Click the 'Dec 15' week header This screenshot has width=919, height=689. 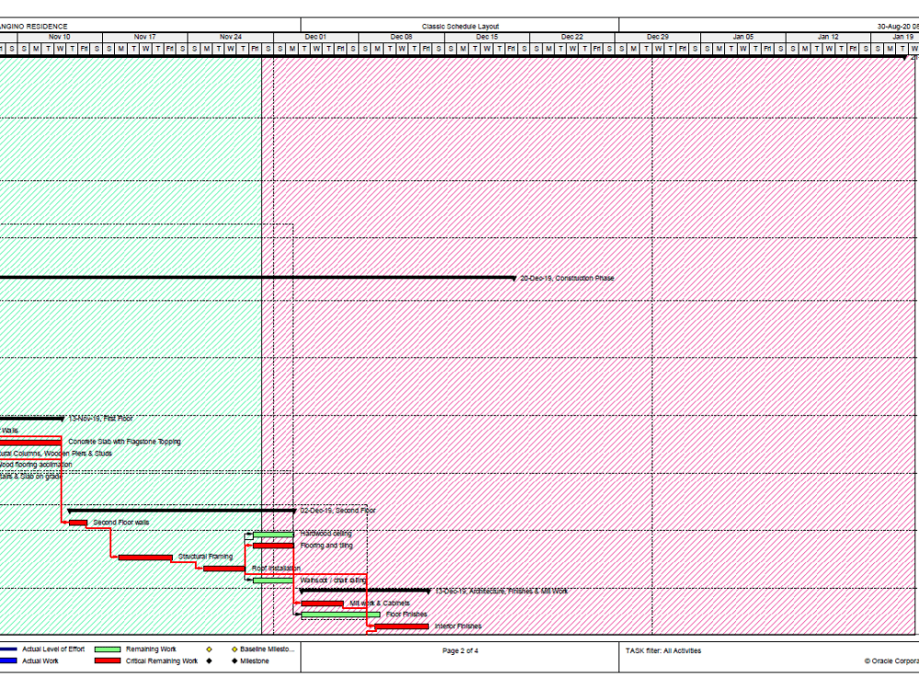pos(486,37)
